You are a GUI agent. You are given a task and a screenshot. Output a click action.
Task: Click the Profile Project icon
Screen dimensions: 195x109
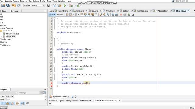pos(77,5)
